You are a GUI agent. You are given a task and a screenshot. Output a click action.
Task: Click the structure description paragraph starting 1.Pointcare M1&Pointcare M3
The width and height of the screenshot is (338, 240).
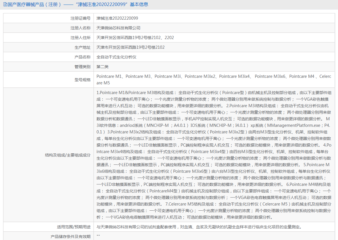[214, 155]
